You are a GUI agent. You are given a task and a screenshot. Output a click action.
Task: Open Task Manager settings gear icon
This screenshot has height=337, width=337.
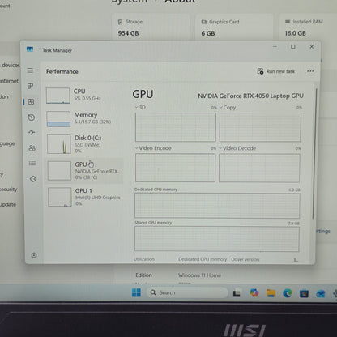[x=34, y=255]
